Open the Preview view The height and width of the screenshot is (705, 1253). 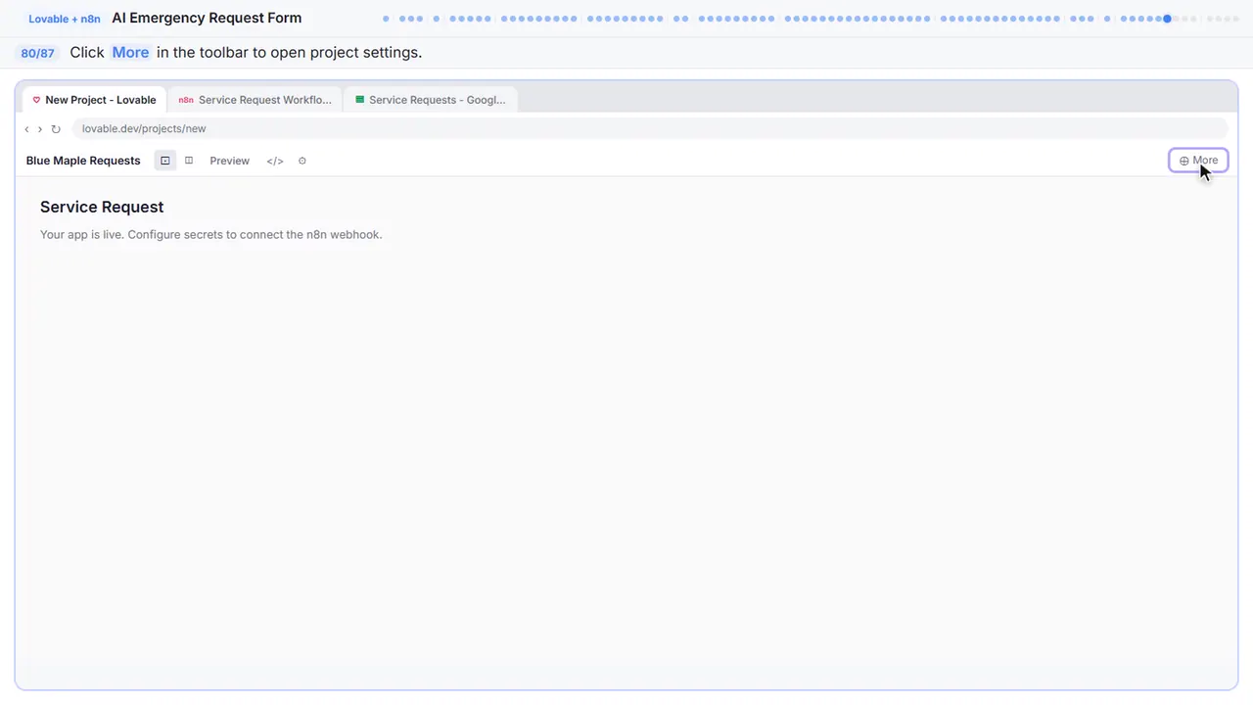pos(229,161)
